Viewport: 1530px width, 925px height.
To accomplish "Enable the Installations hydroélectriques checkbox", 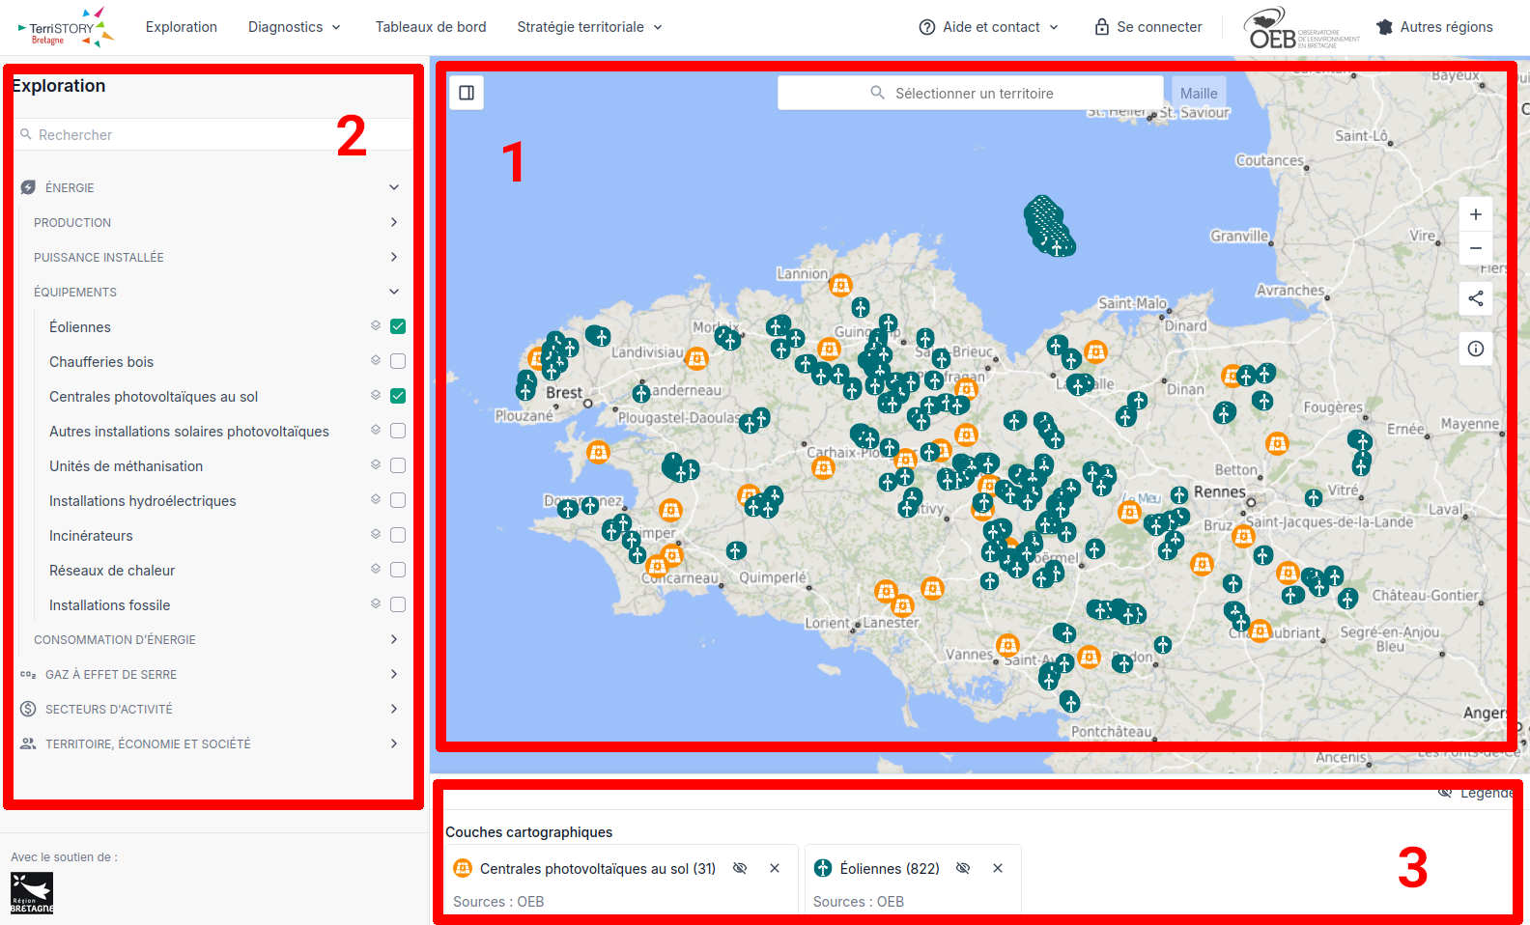I will 398,500.
